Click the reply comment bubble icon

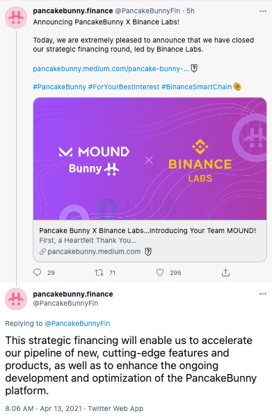(x=37, y=272)
